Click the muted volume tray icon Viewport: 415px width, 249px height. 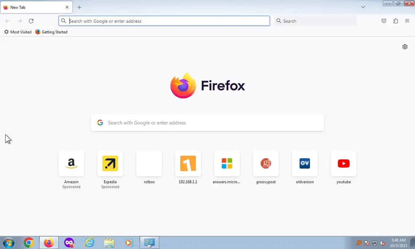382,243
